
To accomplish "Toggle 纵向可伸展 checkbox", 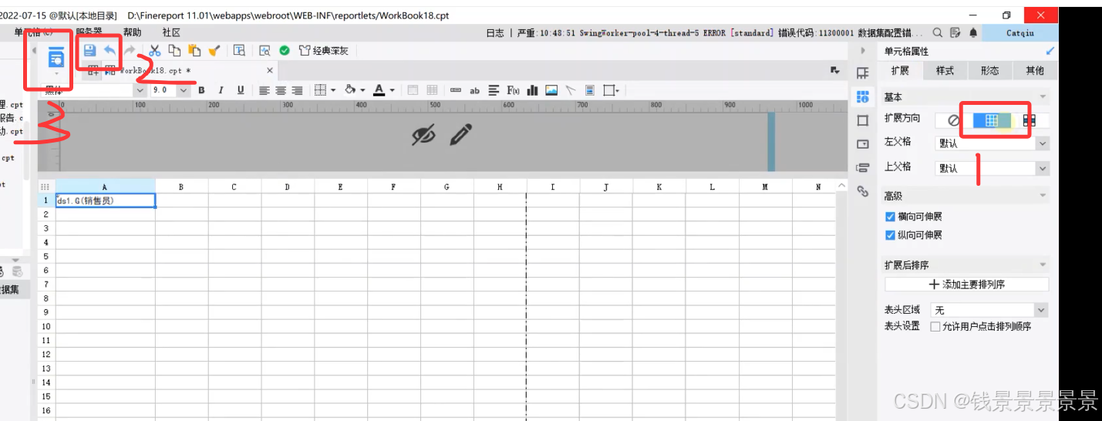I will point(890,235).
